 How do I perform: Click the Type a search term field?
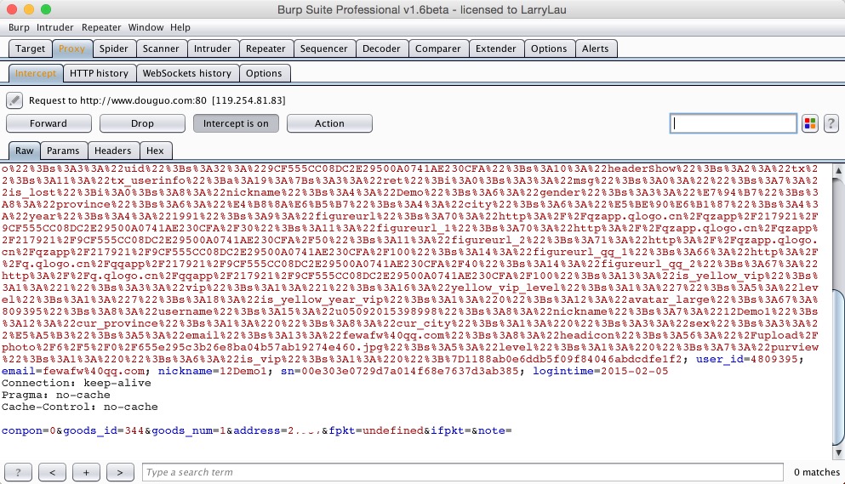462,472
